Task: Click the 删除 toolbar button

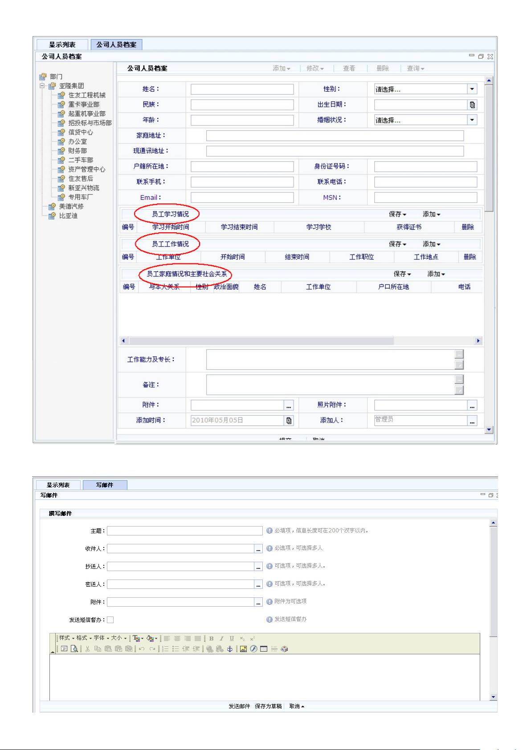Action: (382, 68)
